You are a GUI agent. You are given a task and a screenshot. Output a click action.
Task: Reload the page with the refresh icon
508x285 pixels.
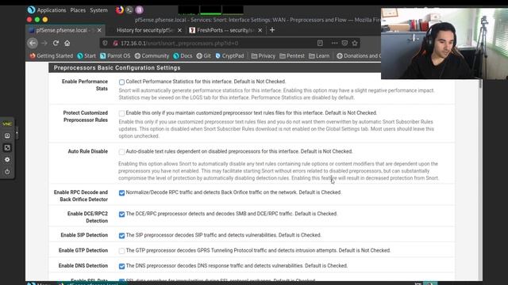[x=56, y=43]
